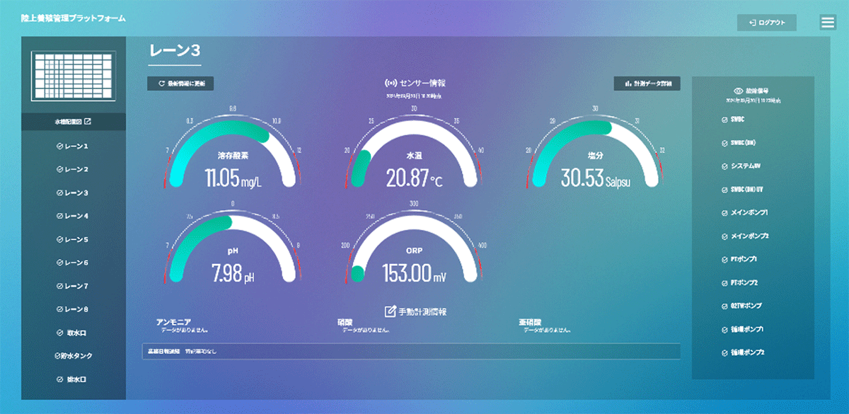This screenshot has width=849, height=414.
Task: Select レーン4 in the sidebar
Action: coord(74,216)
